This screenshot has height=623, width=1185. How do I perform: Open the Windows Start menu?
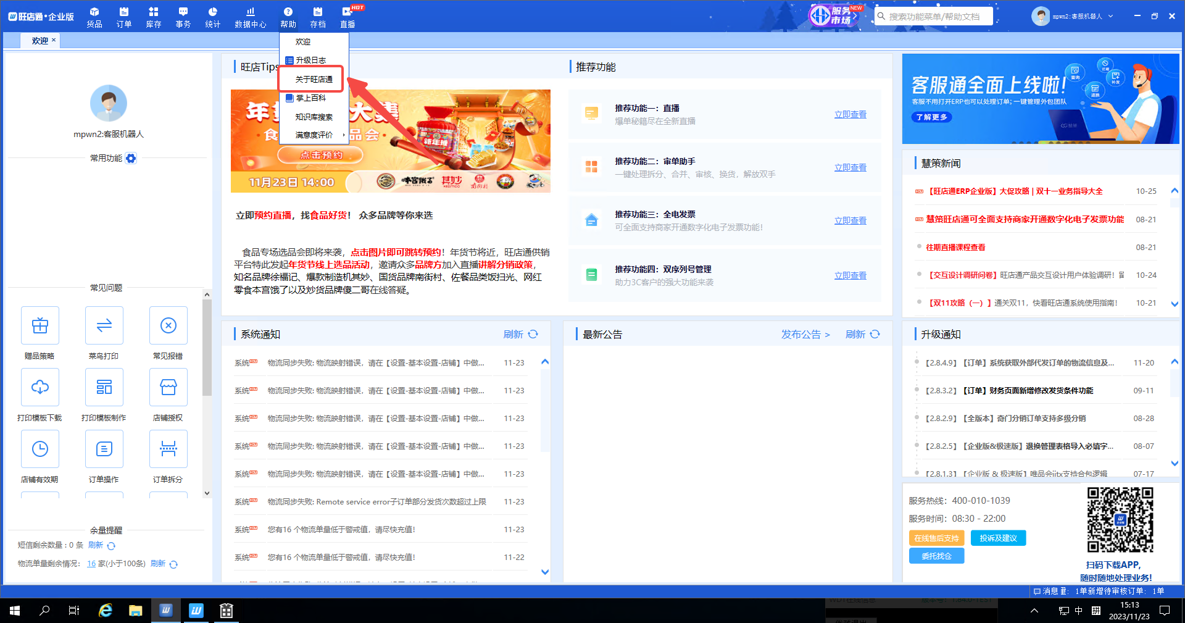[x=15, y=611]
